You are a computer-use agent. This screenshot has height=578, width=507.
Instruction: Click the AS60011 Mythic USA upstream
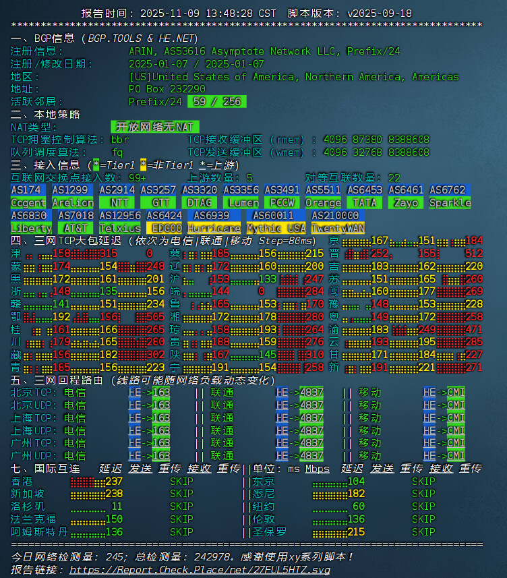pos(276,222)
